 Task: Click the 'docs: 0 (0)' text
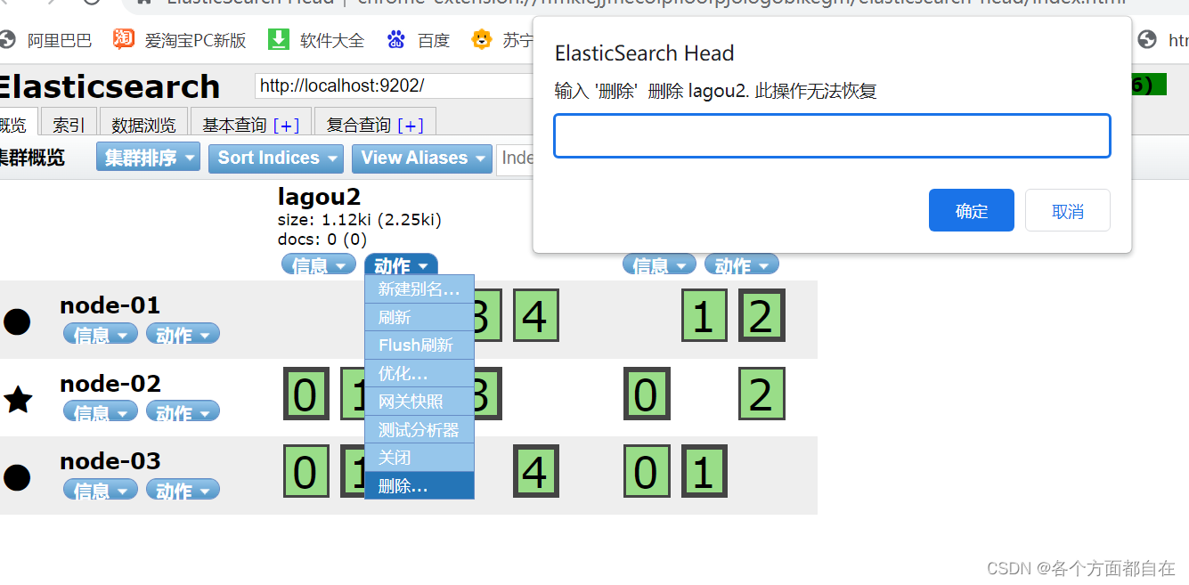(x=322, y=239)
